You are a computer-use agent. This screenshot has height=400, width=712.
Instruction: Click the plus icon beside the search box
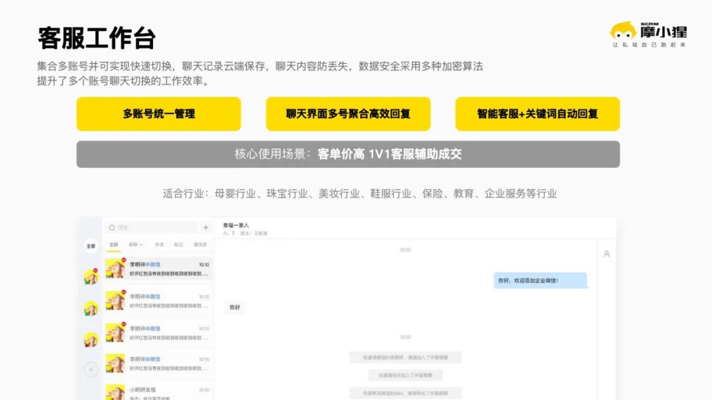206,227
